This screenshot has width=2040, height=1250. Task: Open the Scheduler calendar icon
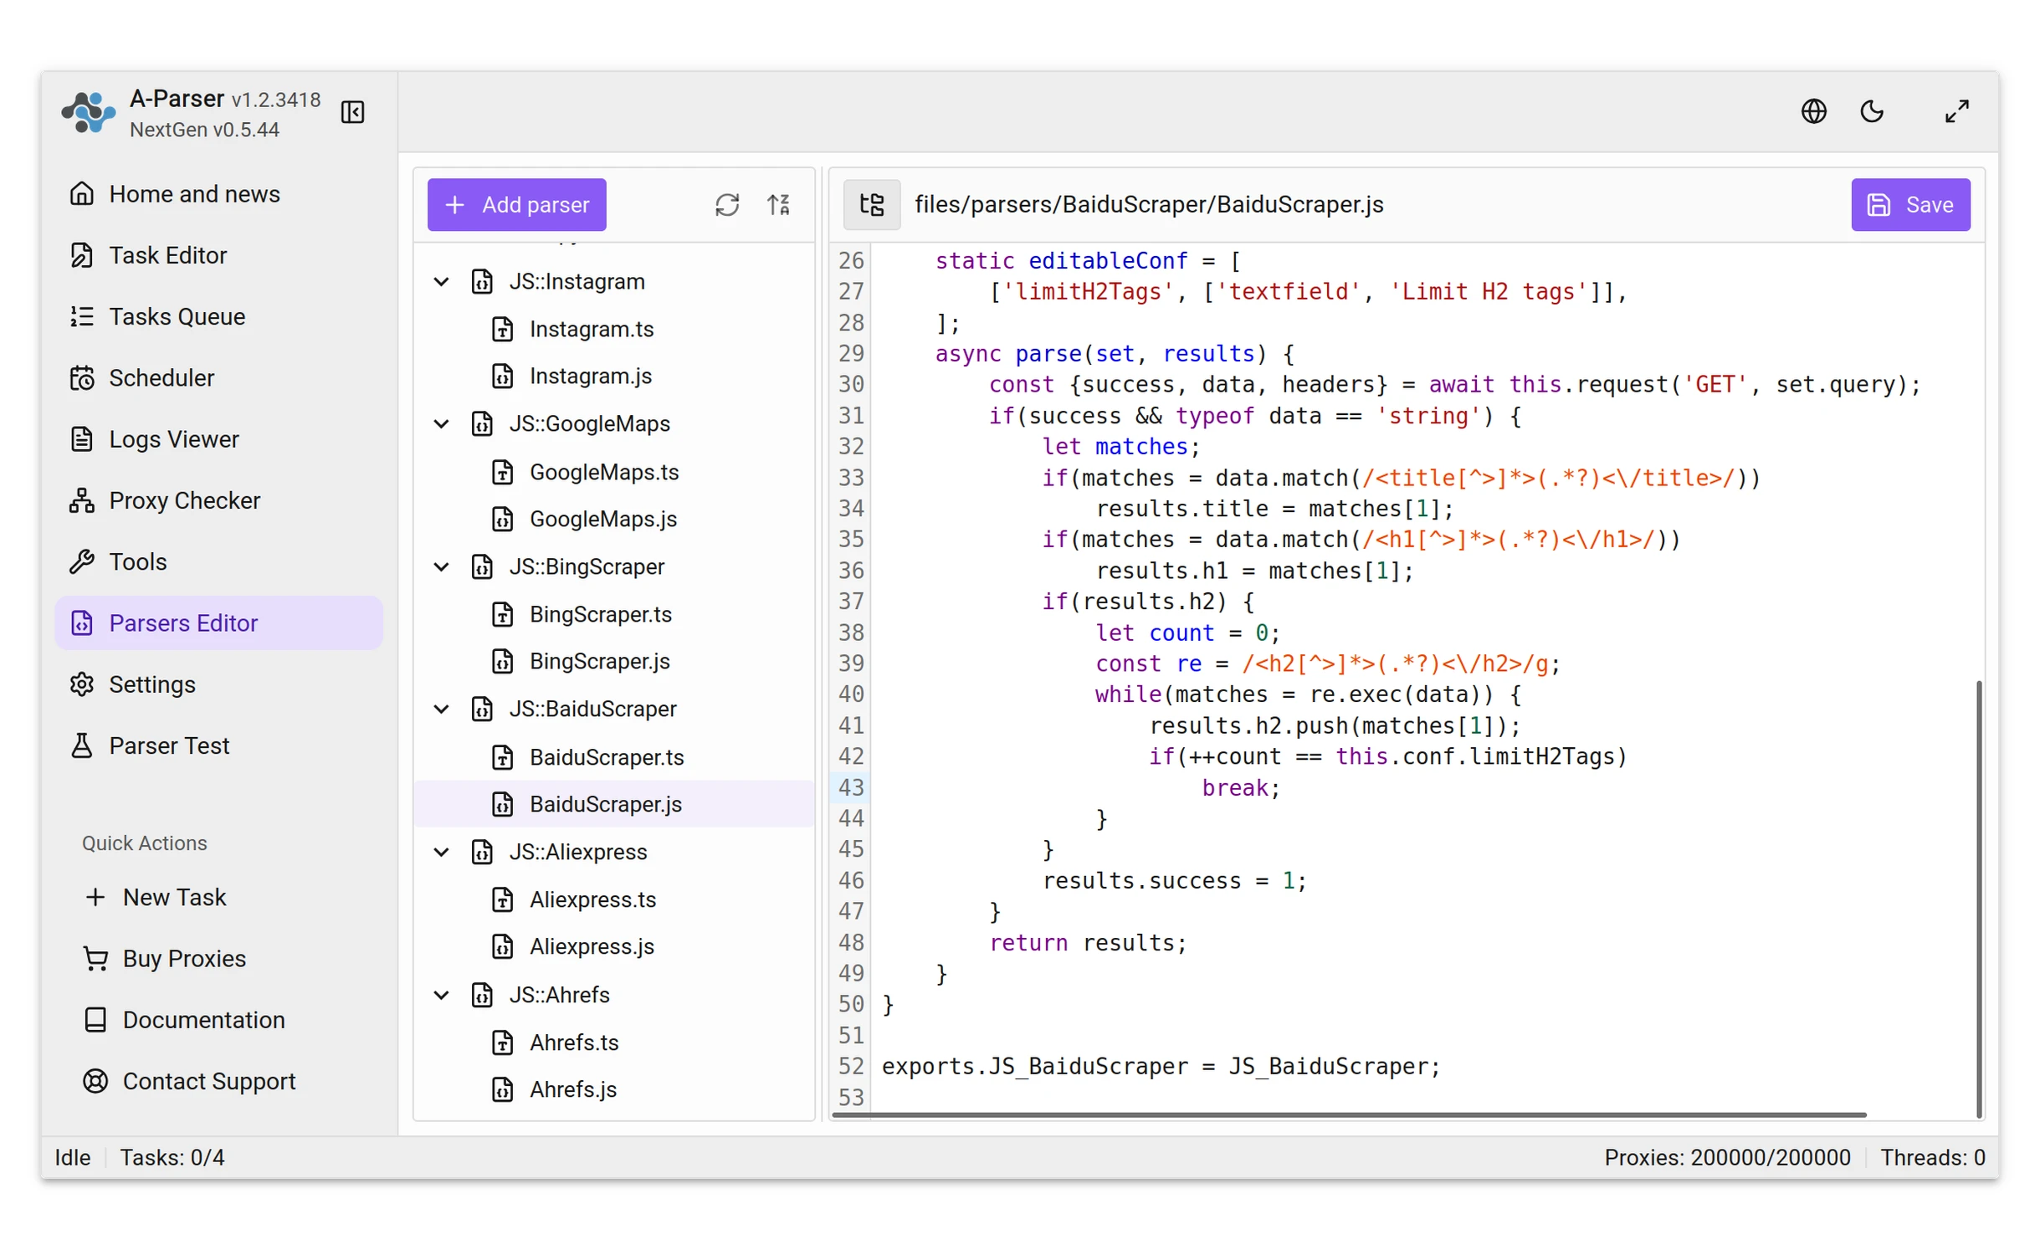(x=81, y=378)
